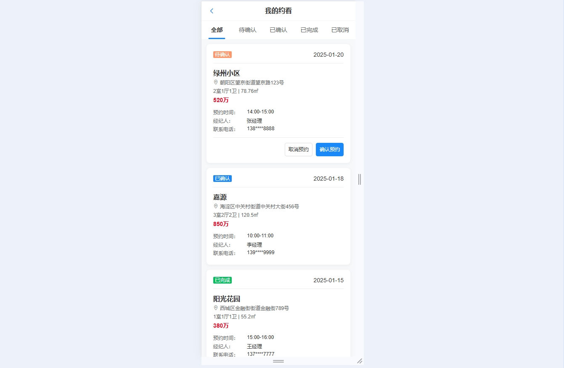The image size is (564, 368).
Task: Click location pin icon for 嘉源
Action: [x=216, y=206]
